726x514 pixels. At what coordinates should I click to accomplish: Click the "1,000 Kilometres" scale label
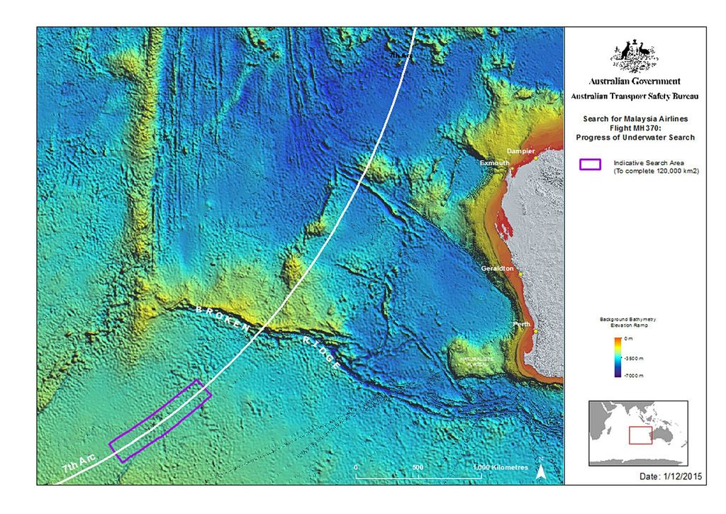click(x=501, y=468)
